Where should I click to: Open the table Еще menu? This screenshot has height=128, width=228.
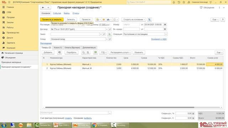click(219, 52)
